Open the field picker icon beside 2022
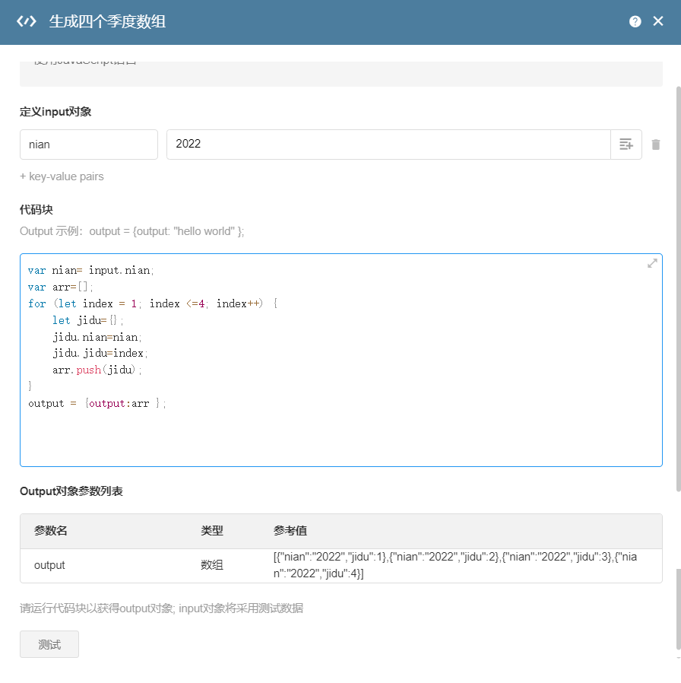 pyautogui.click(x=626, y=145)
